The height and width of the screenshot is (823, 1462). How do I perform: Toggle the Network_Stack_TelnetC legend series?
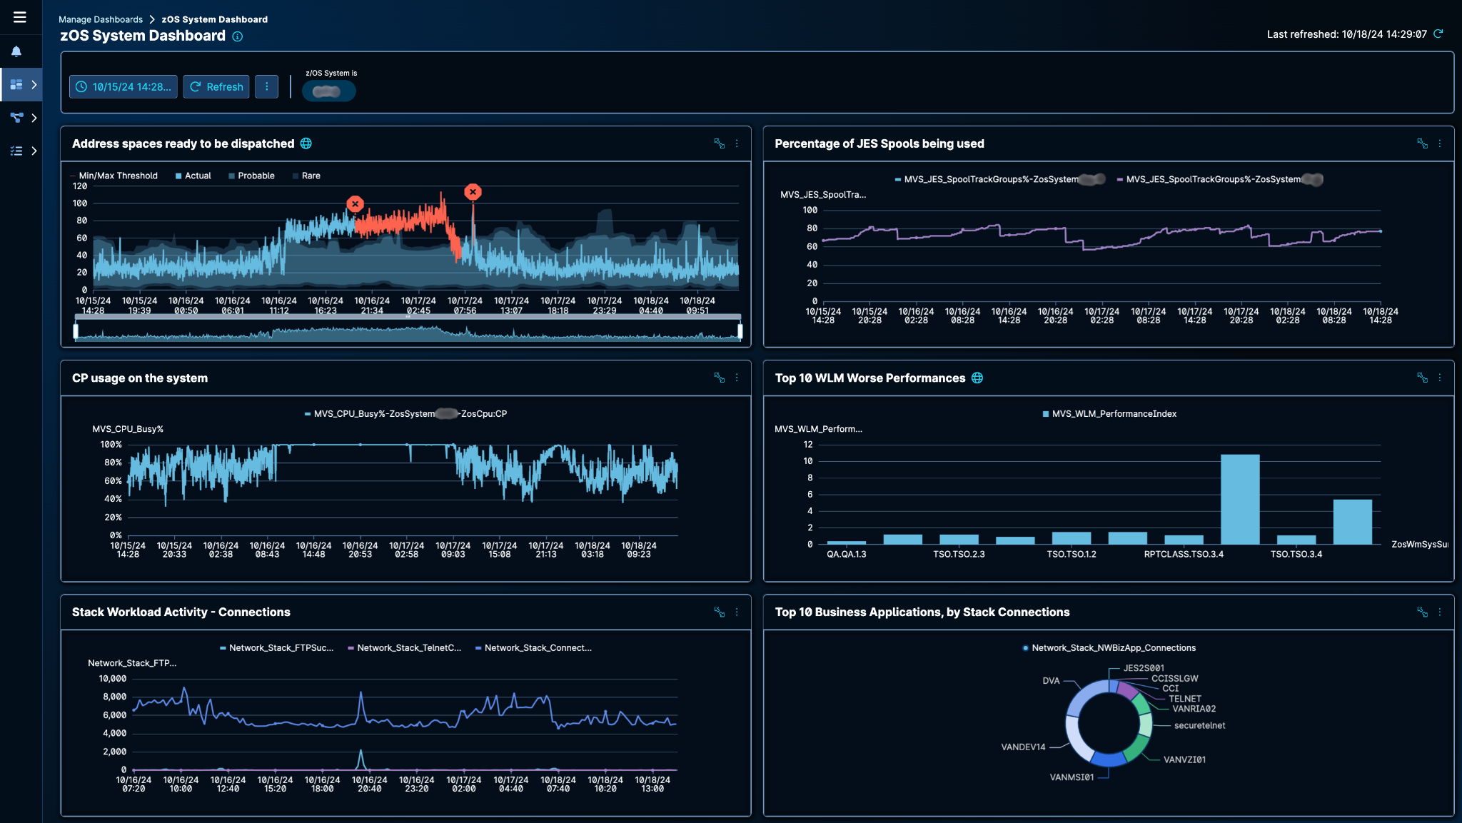404,648
